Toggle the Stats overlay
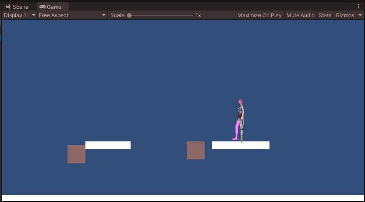 point(325,15)
